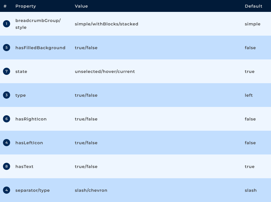The width and height of the screenshot is (271, 202).
Task: Select the 'left' default value
Action: pos(249,95)
